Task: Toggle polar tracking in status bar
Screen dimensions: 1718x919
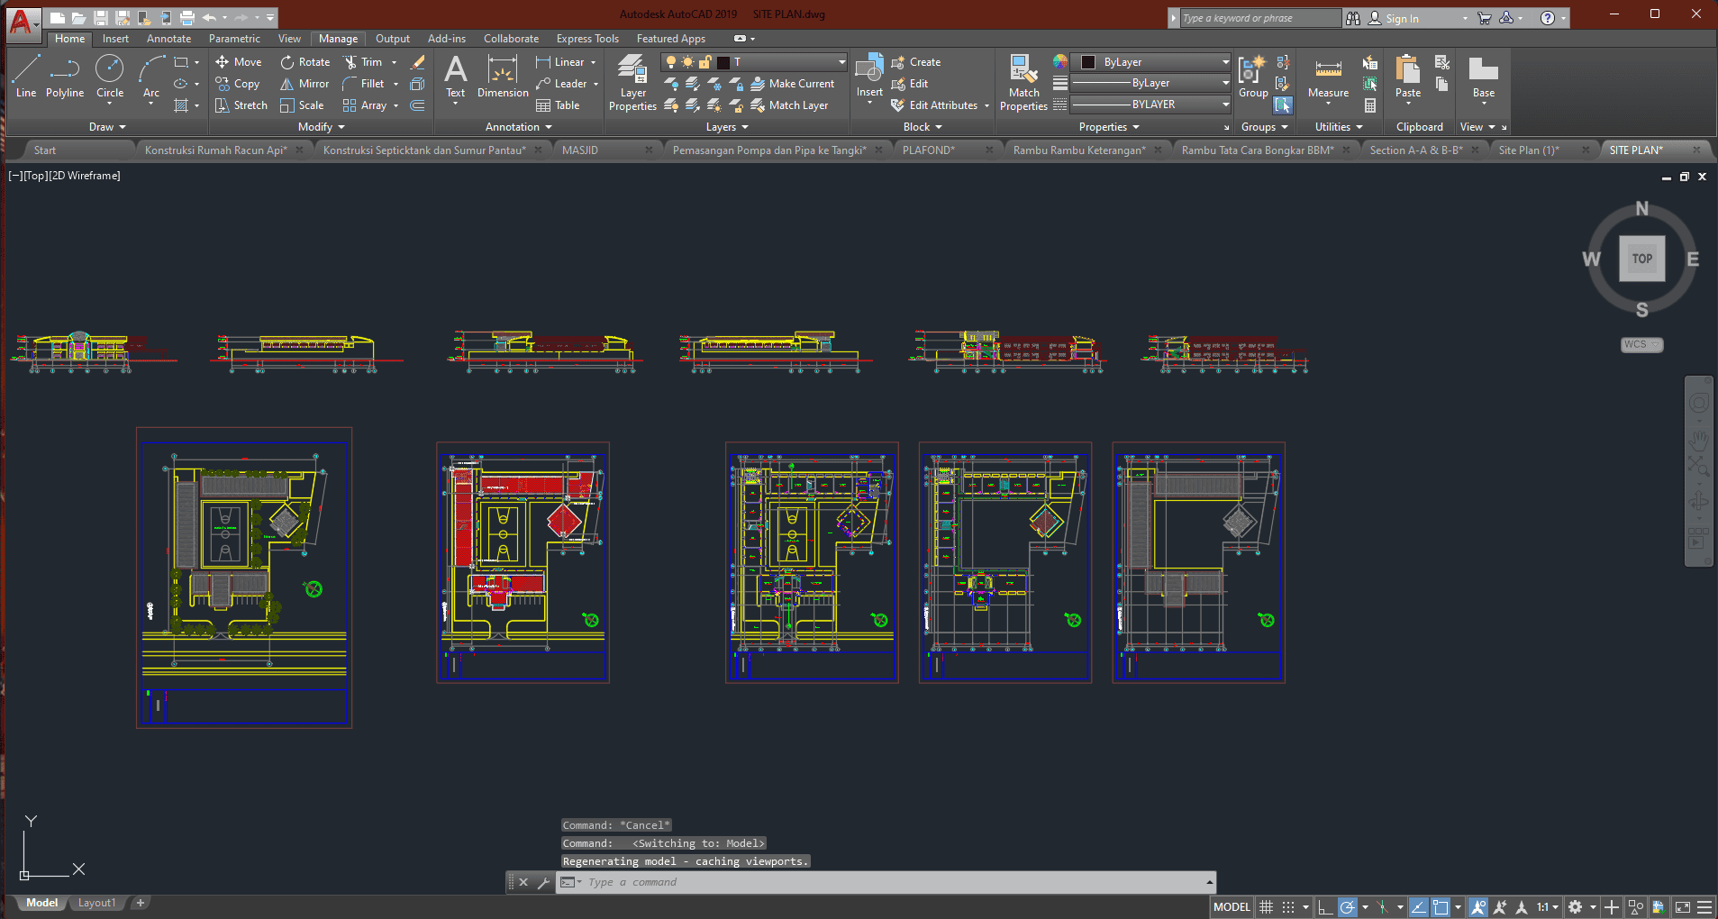Action: click(1347, 907)
